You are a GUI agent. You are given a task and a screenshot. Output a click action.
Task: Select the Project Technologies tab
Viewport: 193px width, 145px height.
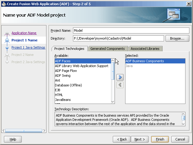click(x=69, y=49)
